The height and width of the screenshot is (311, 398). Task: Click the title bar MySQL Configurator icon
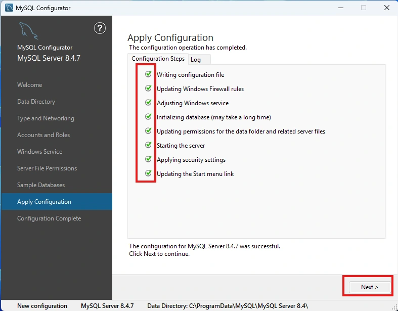click(9, 8)
